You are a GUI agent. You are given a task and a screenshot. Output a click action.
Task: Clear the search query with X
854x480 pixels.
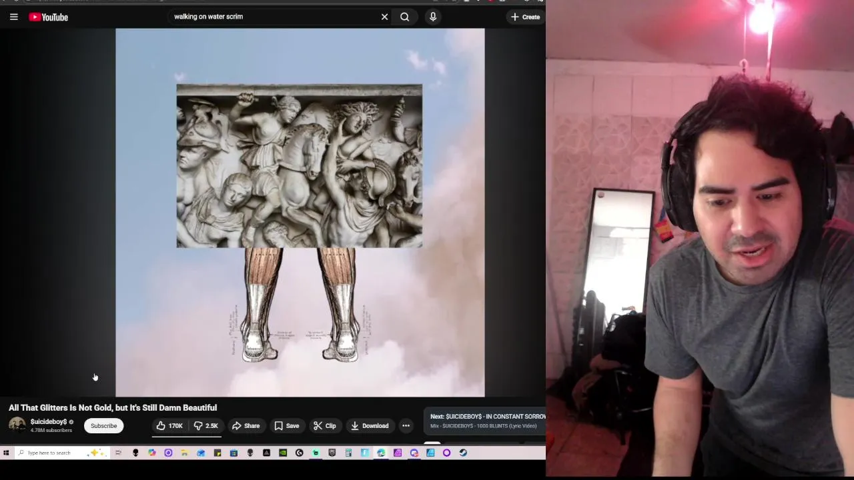(x=384, y=17)
